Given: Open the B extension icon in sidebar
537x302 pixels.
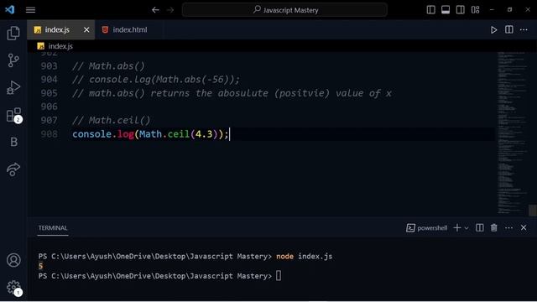Looking at the screenshot, I should 13,142.
